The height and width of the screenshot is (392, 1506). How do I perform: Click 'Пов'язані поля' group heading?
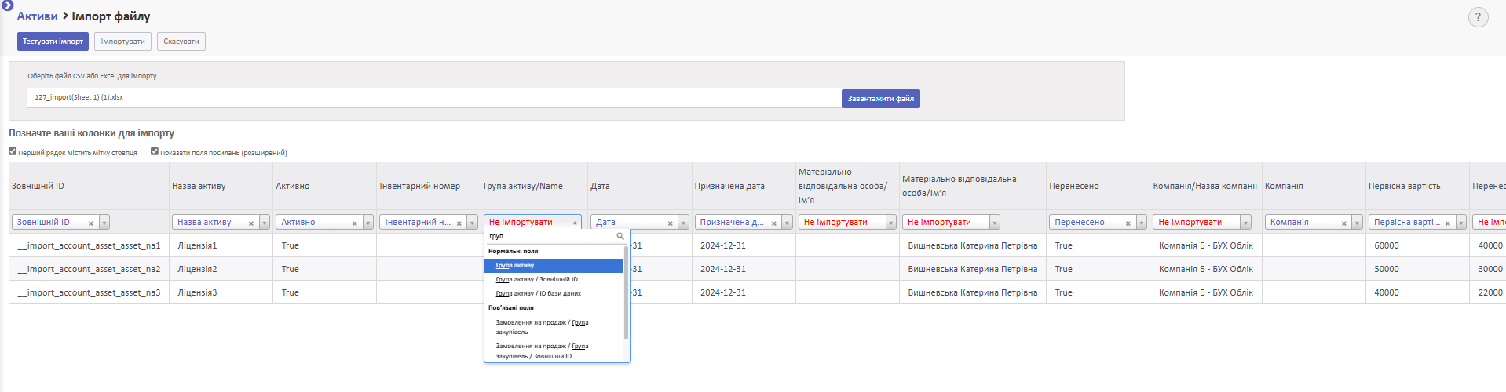[x=511, y=308]
